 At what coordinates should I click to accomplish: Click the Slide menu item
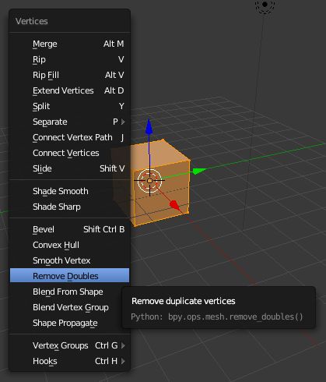69,168
